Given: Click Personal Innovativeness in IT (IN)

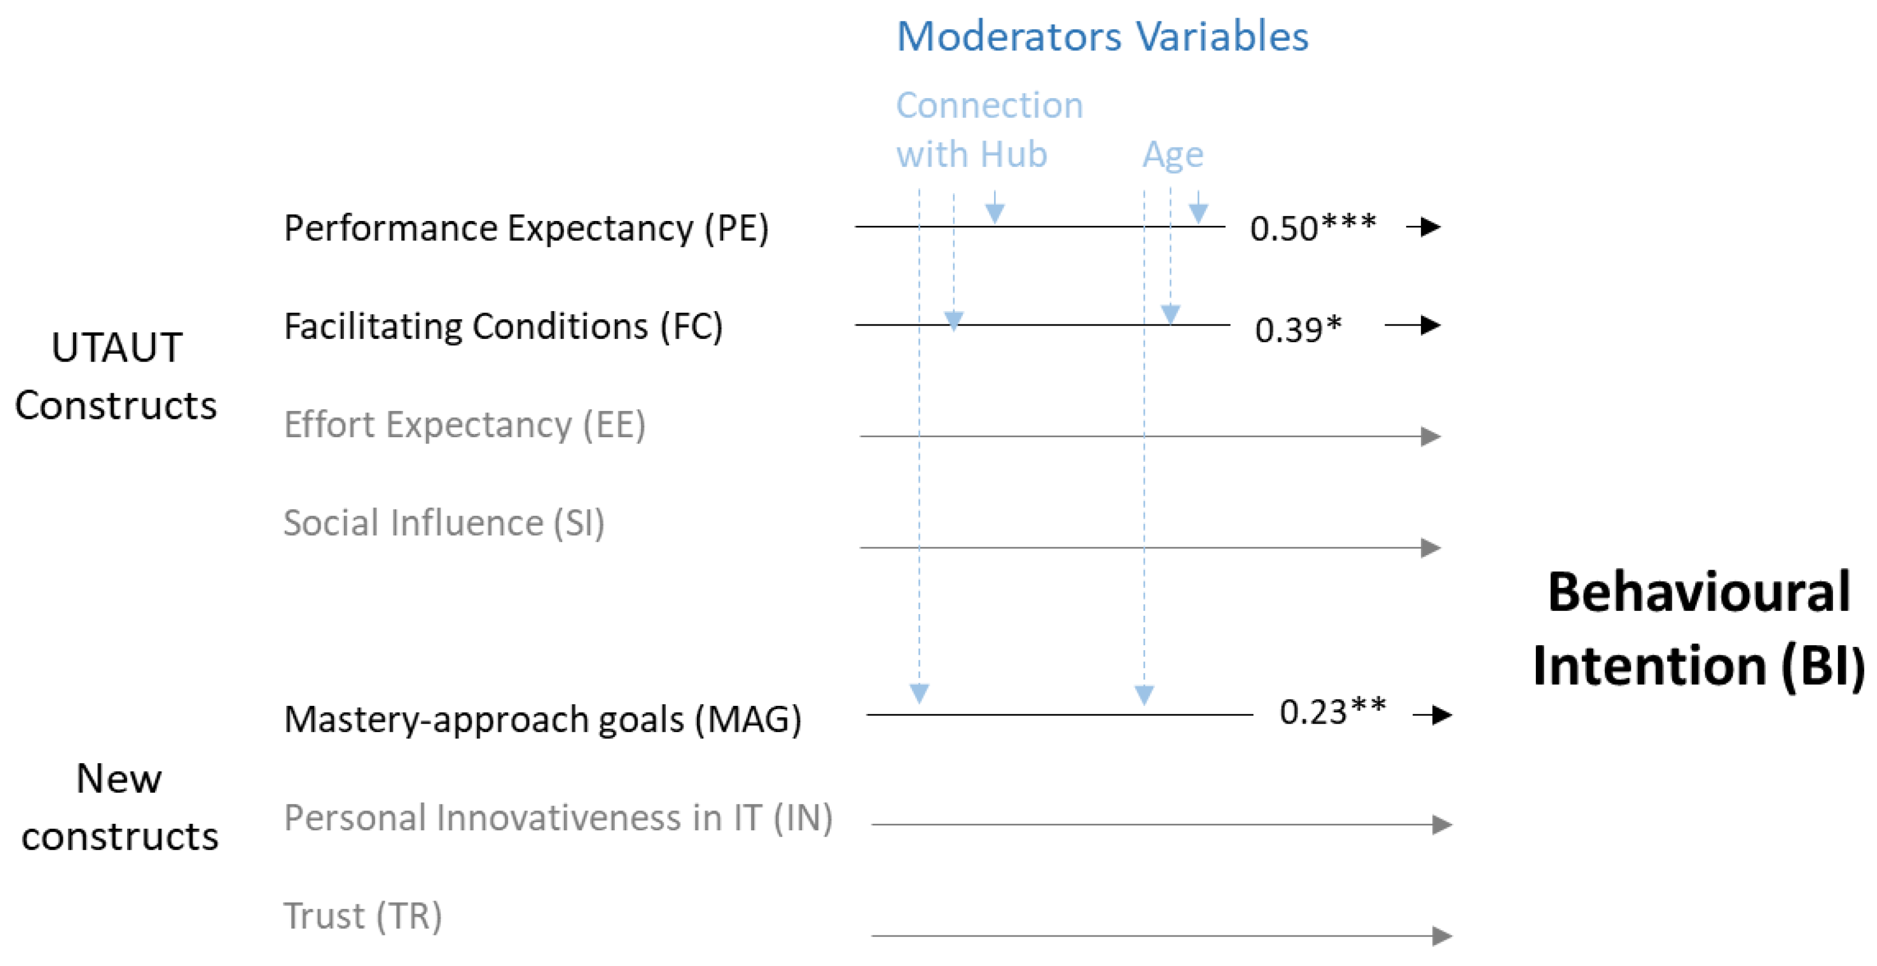Looking at the screenshot, I should (558, 817).
